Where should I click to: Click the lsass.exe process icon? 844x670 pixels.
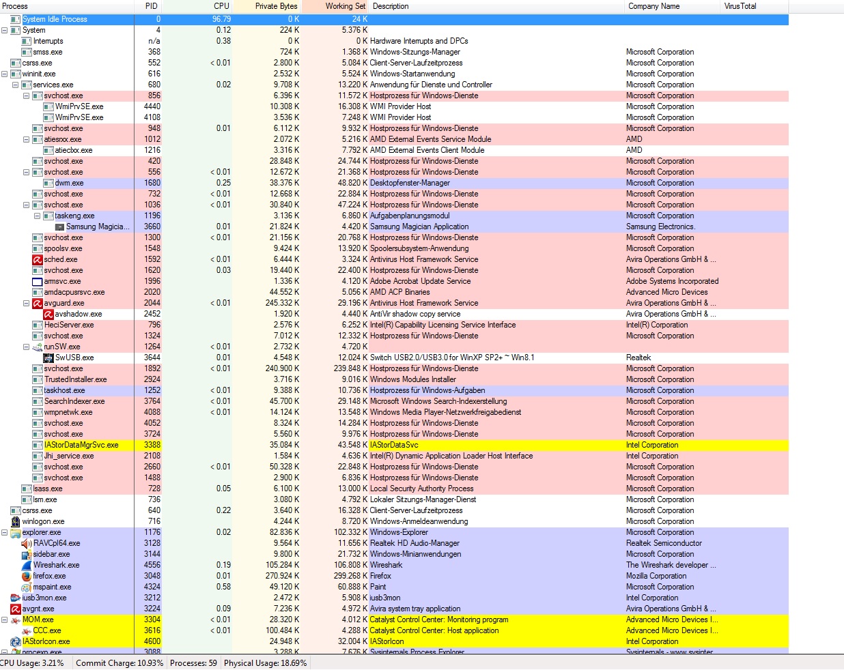coord(27,489)
